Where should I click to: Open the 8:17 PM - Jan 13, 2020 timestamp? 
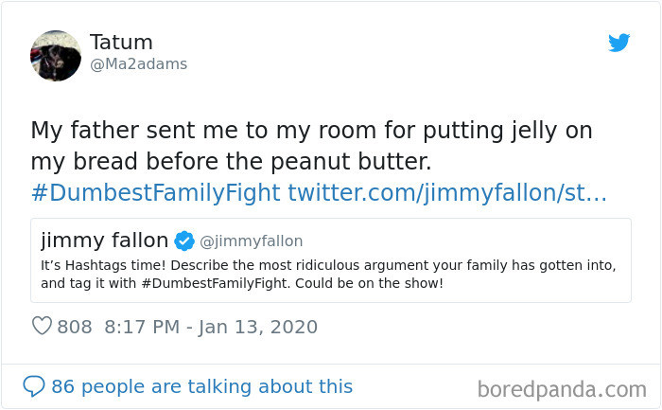pos(211,327)
